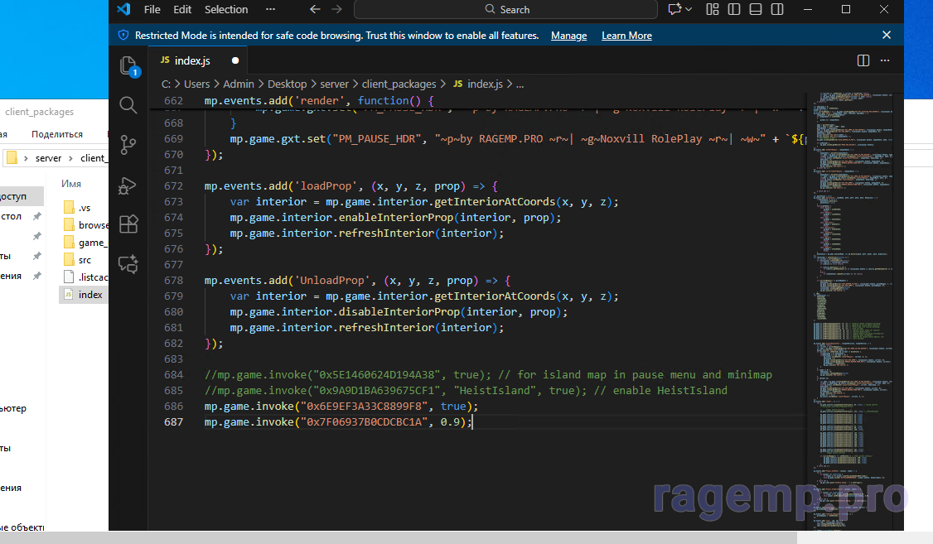The image size is (933, 544).
Task: Open the Selection menu
Action: [x=226, y=9]
